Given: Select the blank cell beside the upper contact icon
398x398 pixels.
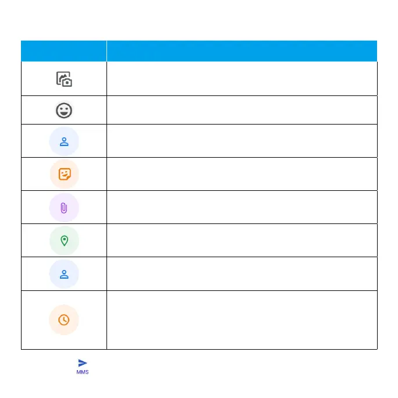Looking at the screenshot, I should [x=242, y=141].
